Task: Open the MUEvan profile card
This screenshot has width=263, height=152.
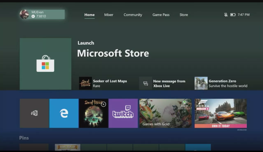Action: tap(42, 15)
